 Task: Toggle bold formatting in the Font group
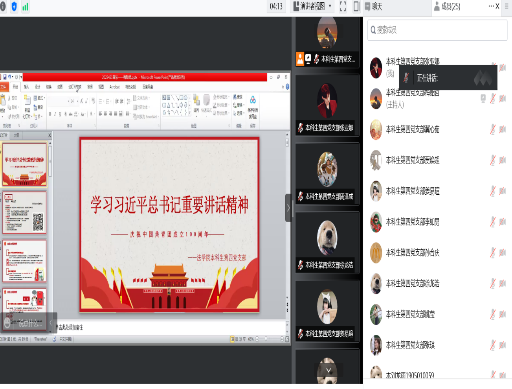pyautogui.click(x=50, y=113)
